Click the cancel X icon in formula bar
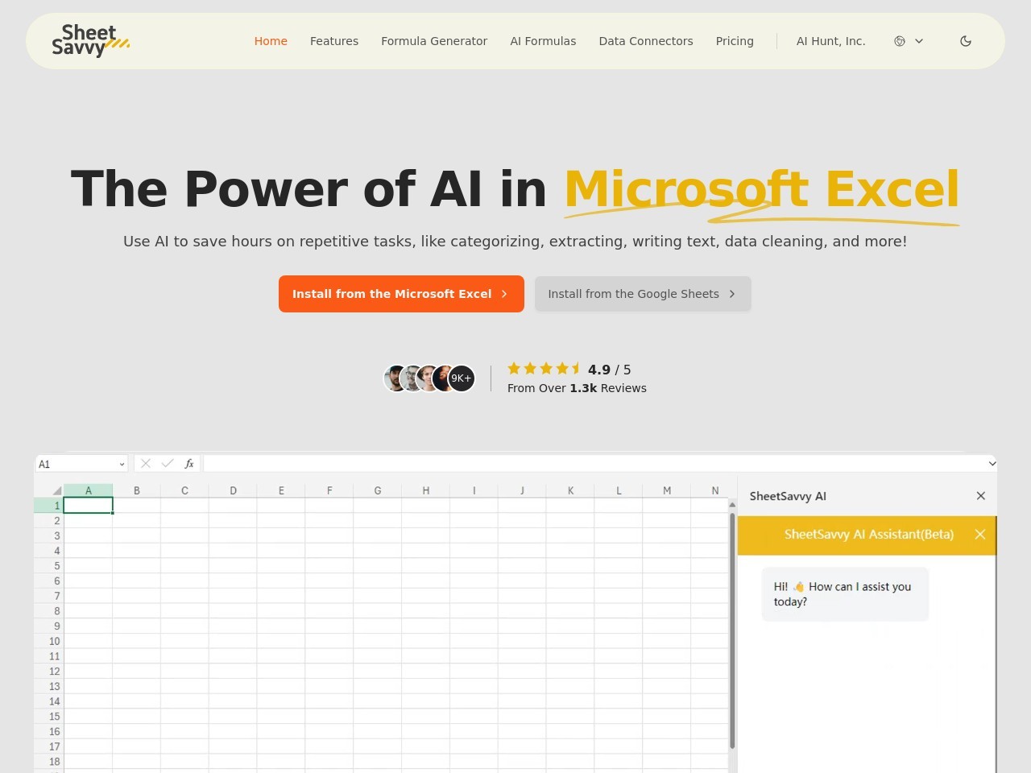Viewport: 1031px width, 773px height. 146,464
